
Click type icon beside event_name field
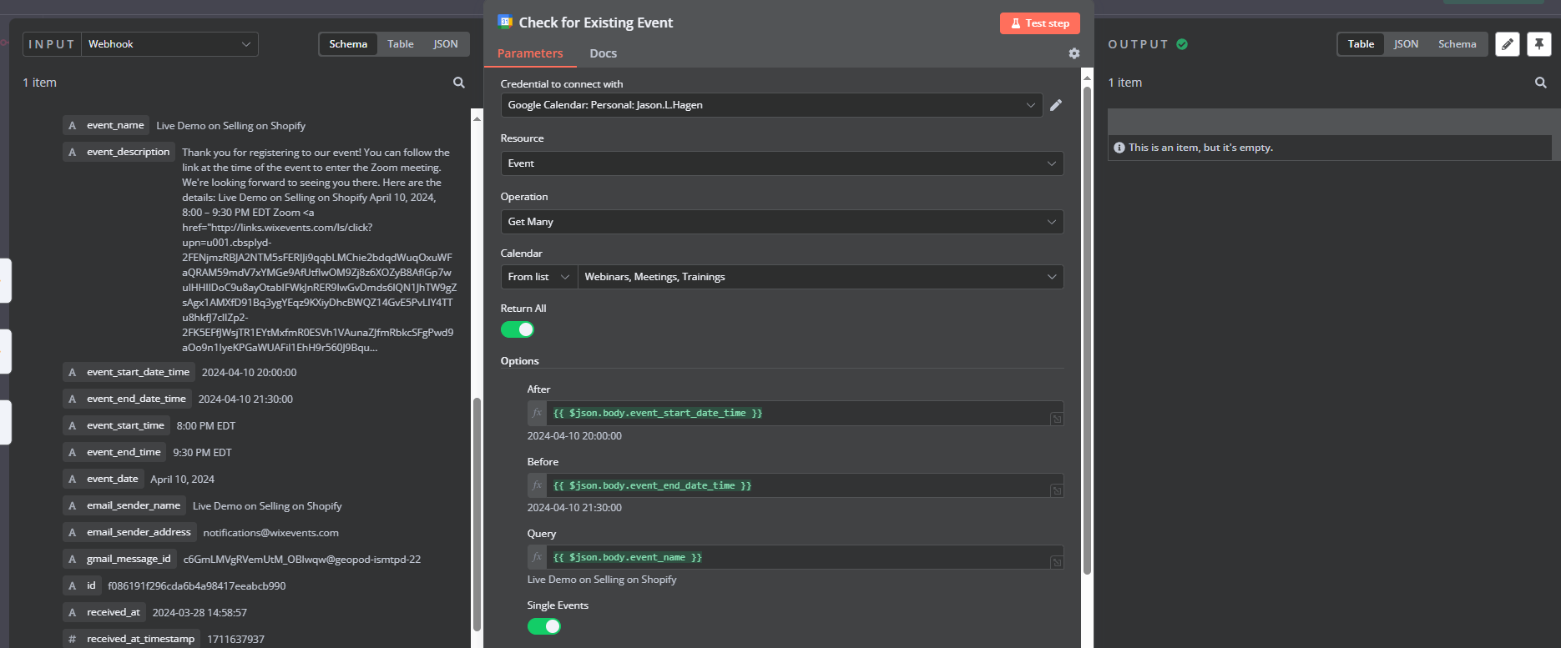pos(73,125)
